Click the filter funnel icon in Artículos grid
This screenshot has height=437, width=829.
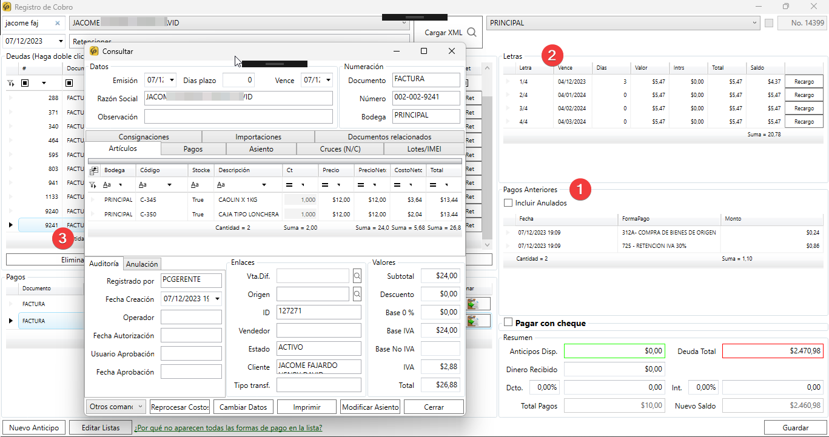93,184
